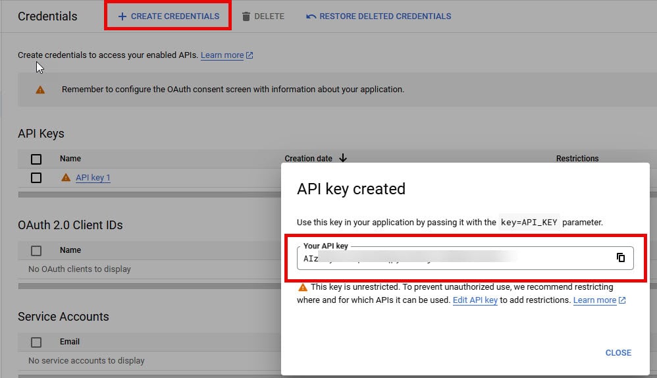657x378 pixels.
Task: Copy the API key with the copy icon
Action: tap(620, 257)
